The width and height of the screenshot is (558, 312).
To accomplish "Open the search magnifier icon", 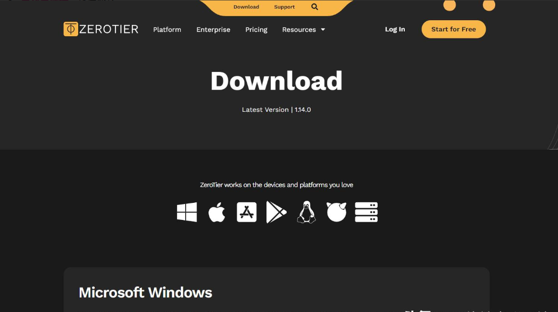I will 314,7.
